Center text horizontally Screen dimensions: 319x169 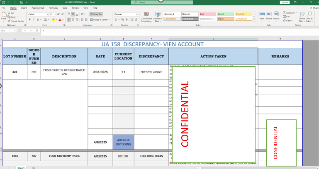tap(73, 20)
